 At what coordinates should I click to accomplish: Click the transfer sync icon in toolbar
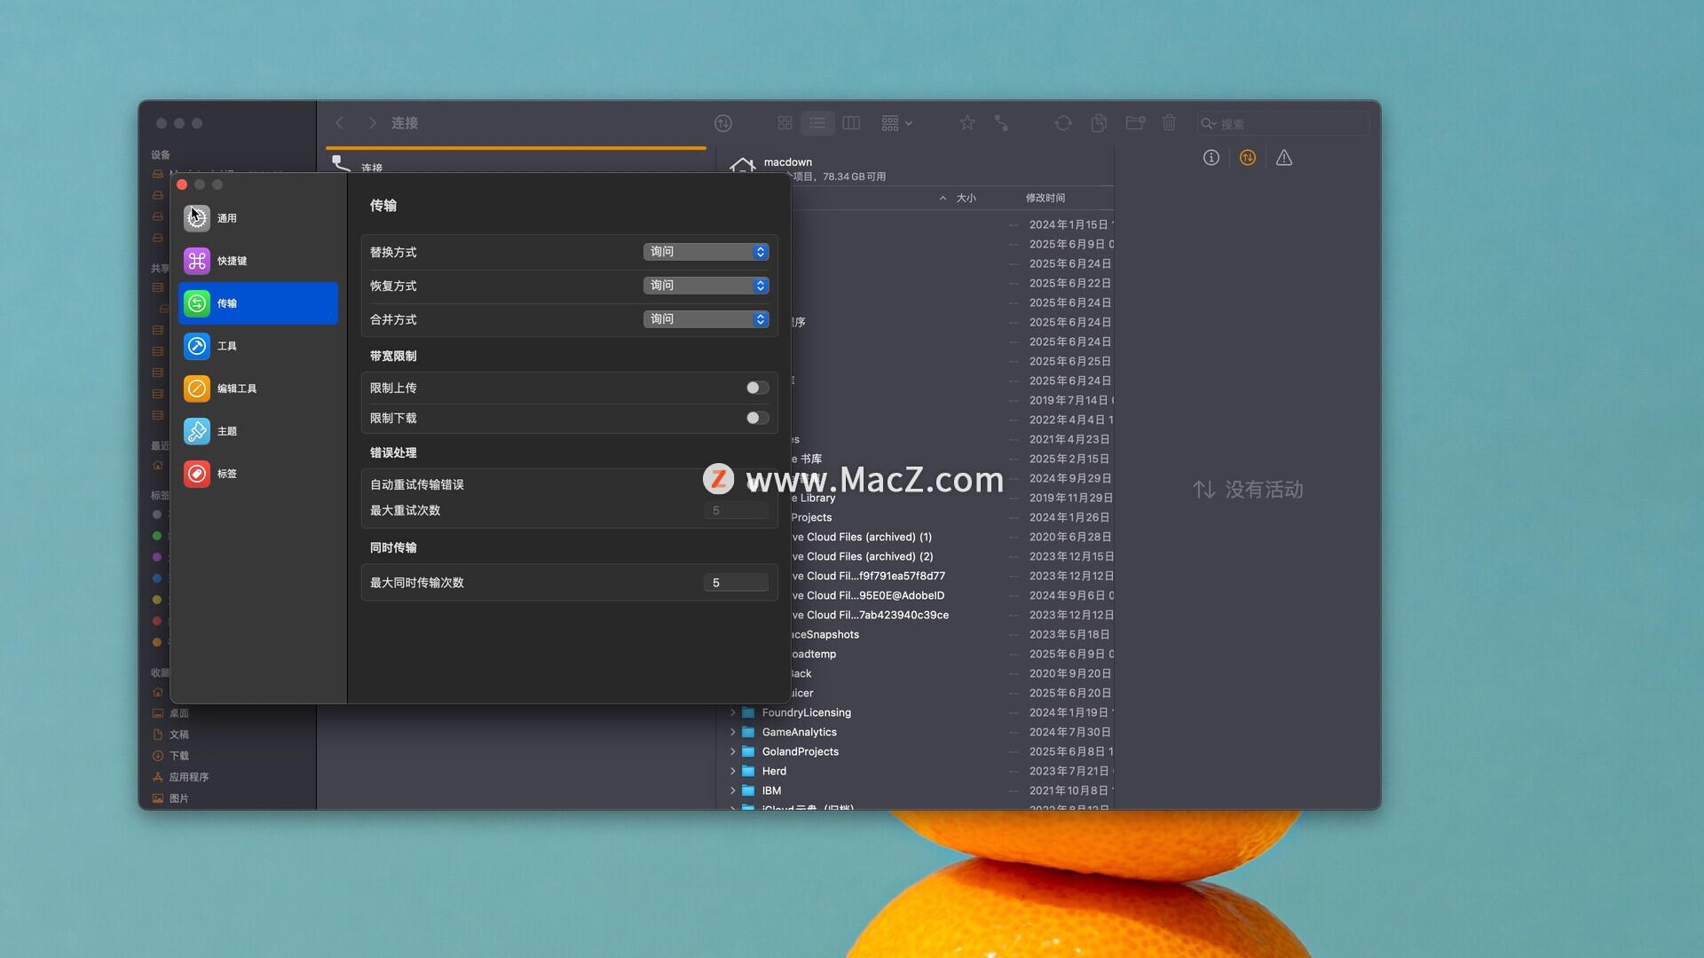point(723,123)
